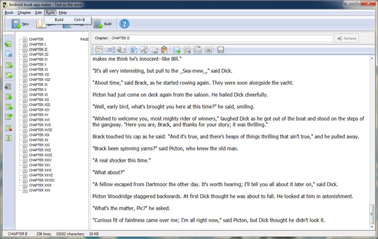The width and height of the screenshot is (378, 239).
Task: Click the blue select-all page icon in editor toolbar
Action: 133,50
